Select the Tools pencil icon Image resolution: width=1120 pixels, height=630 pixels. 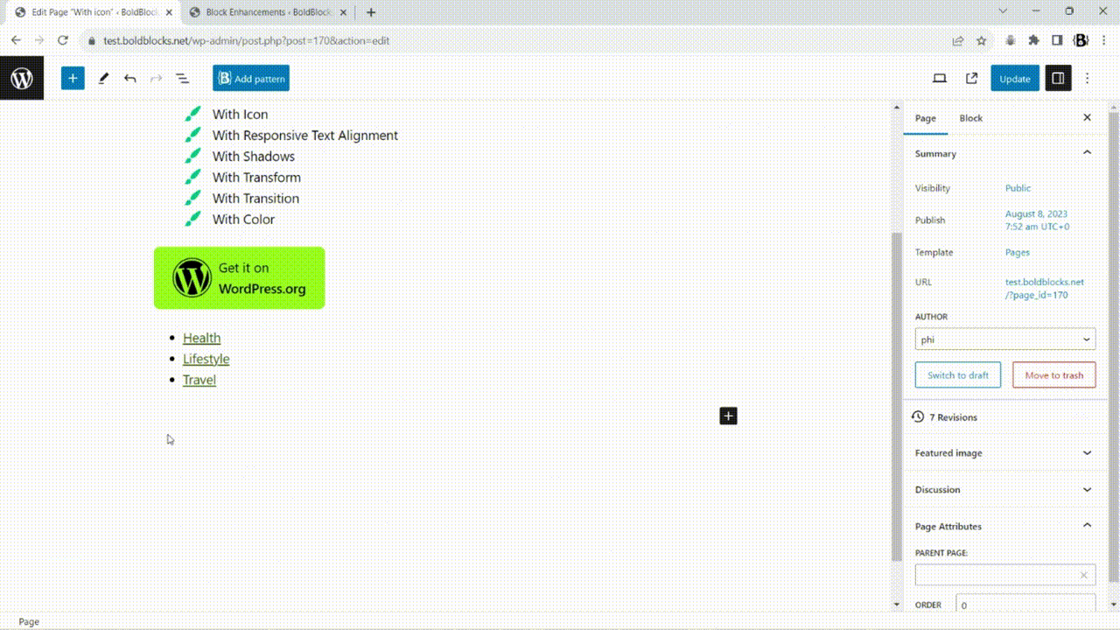coord(103,79)
